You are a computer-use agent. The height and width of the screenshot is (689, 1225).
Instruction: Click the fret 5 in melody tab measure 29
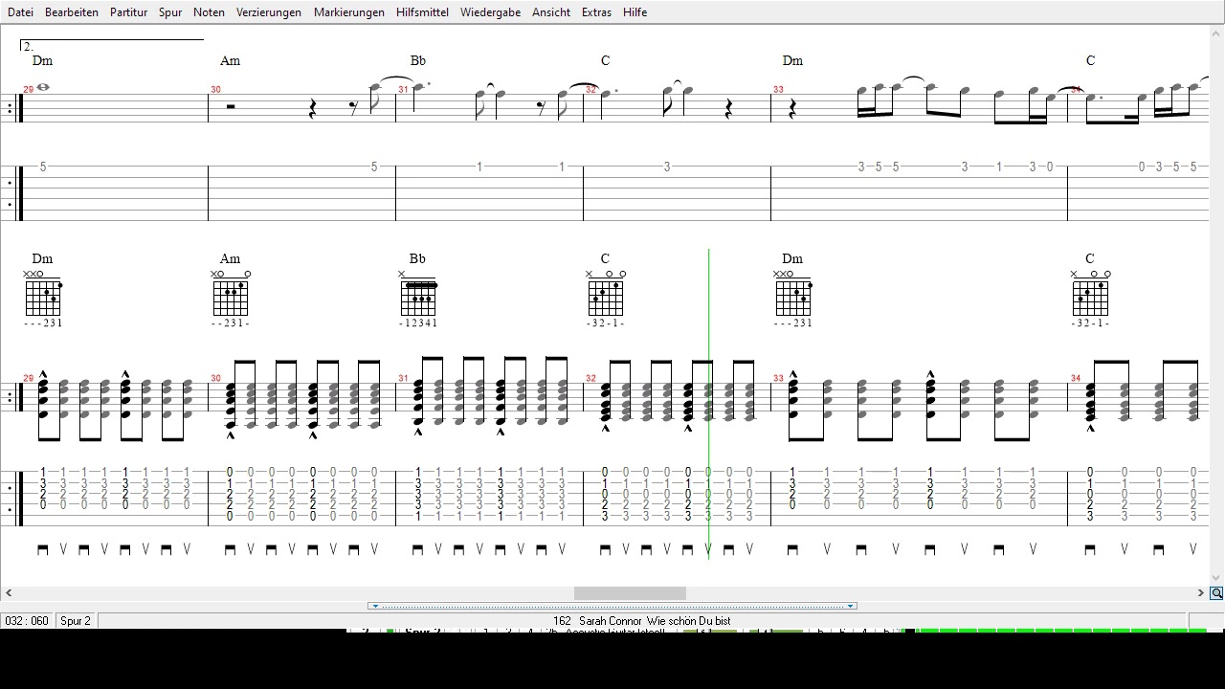[x=43, y=167]
